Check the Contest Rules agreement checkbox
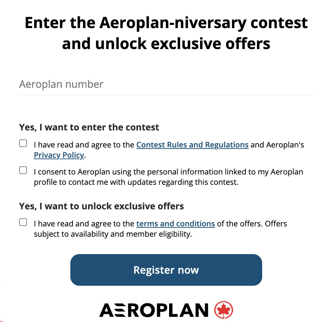The height and width of the screenshot is (322, 319). 23,144
